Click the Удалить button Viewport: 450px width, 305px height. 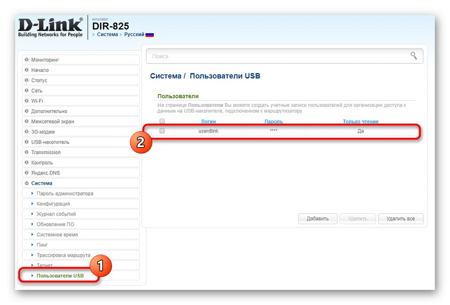pyautogui.click(x=358, y=218)
